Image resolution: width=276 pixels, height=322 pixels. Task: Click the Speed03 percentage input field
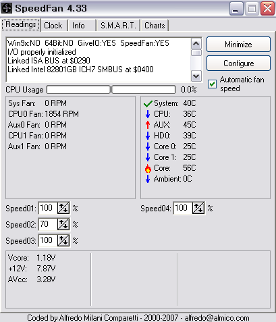[48, 240]
